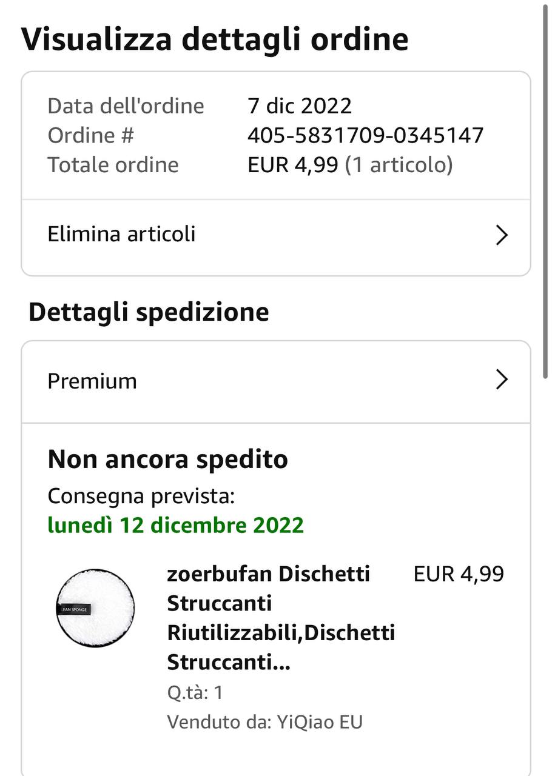Select the Premium shipping option label
Screen dimensions: 552x776
[x=92, y=381]
